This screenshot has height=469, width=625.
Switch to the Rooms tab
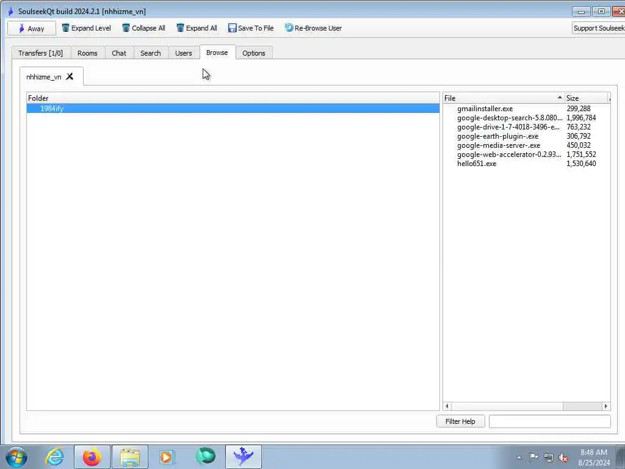click(87, 53)
